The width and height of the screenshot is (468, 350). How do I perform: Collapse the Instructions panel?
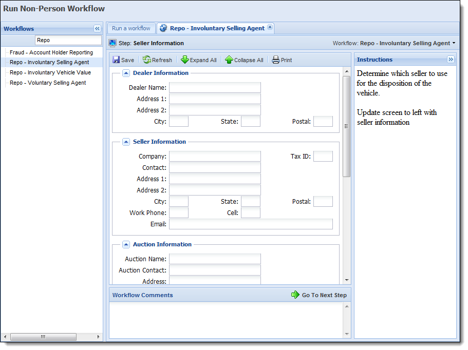451,60
